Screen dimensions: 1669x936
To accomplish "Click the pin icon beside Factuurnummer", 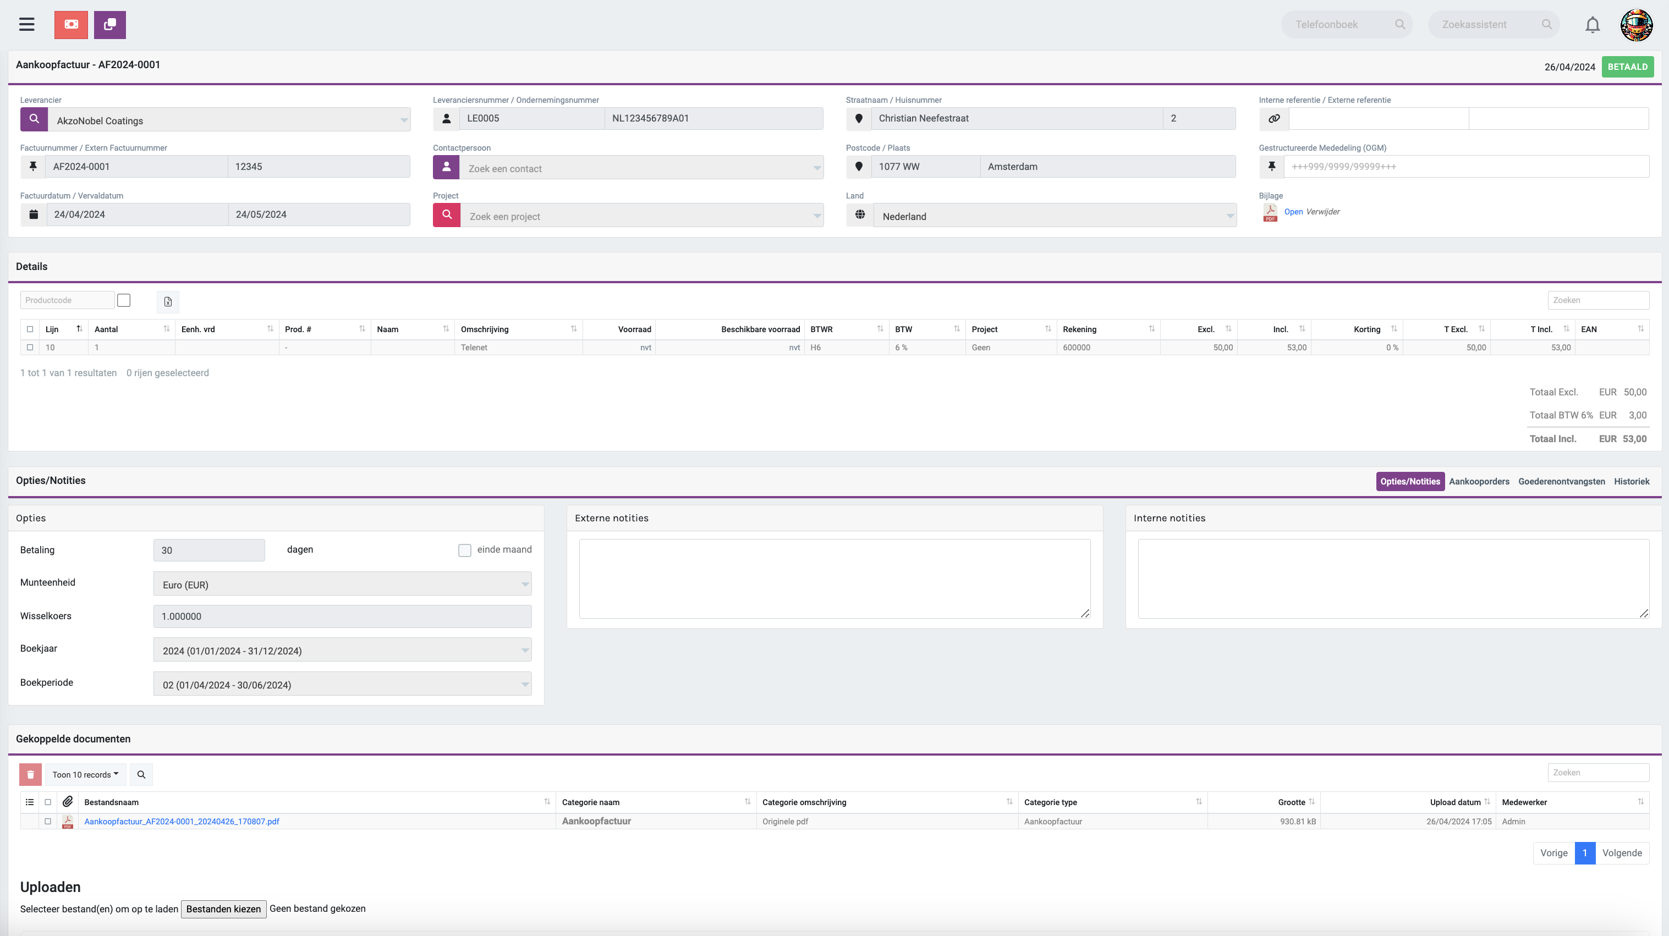I will pyautogui.click(x=33, y=167).
